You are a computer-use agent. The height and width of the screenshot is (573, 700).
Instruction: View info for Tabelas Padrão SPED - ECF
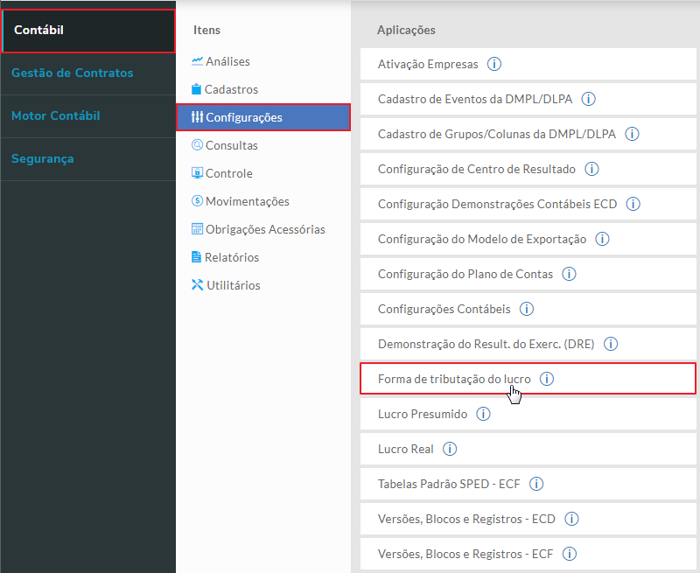(536, 484)
